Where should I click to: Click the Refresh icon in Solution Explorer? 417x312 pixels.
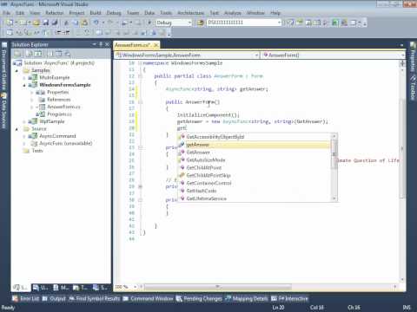pos(38,54)
